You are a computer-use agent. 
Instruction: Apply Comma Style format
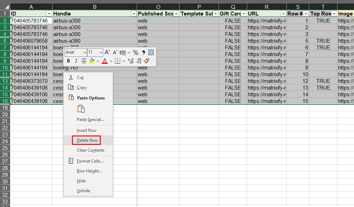[x=144, y=53]
